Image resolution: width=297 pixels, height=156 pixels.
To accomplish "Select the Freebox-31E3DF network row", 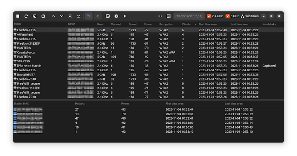I will [29, 44].
